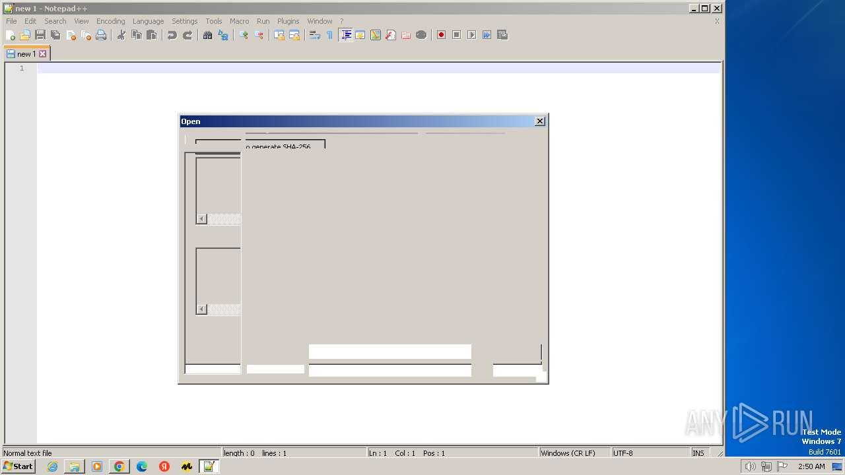Open the View menu

click(x=81, y=21)
